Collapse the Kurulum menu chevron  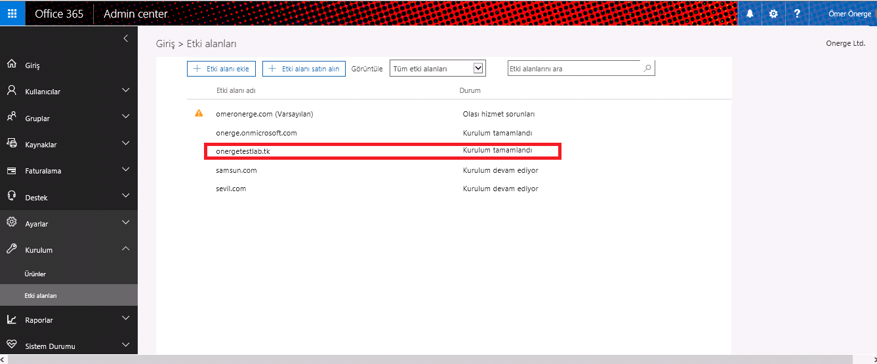(126, 248)
